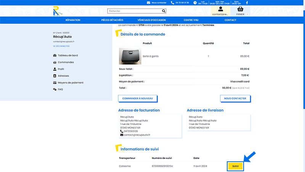
Task: Open the RÉPARATION menu
Action: [x=73, y=20]
